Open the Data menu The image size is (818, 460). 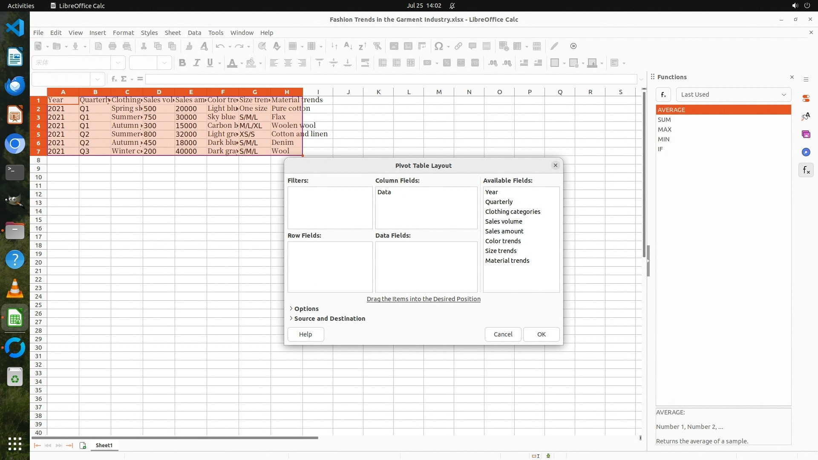coord(194,32)
